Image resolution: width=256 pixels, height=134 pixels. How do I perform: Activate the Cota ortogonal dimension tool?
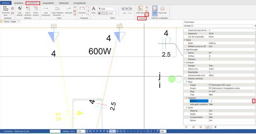[x=46, y=11]
